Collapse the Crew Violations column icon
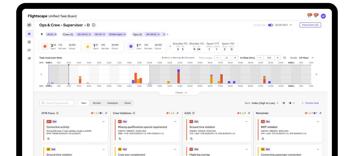Image resolution: width=354 pixels, height=156 pixels. [178, 113]
